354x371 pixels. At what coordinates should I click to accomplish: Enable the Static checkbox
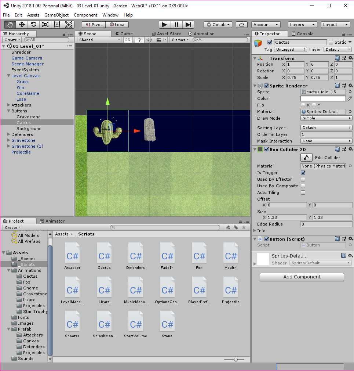coord(331,42)
